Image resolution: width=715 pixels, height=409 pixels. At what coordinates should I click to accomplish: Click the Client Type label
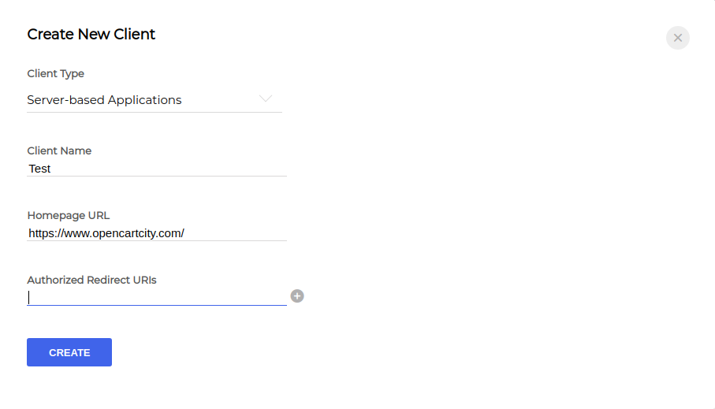coord(56,73)
